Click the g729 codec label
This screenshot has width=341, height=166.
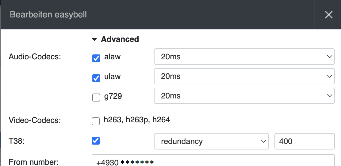113,96
